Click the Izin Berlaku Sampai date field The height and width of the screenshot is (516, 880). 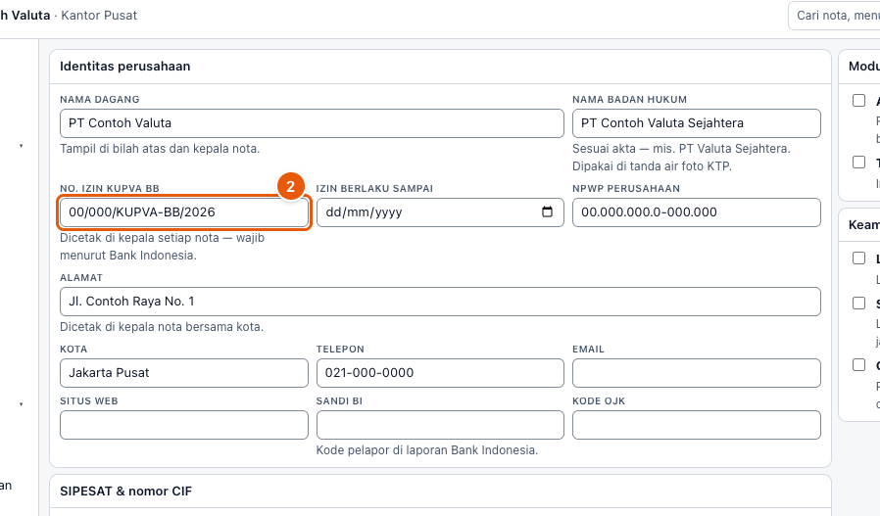440,212
